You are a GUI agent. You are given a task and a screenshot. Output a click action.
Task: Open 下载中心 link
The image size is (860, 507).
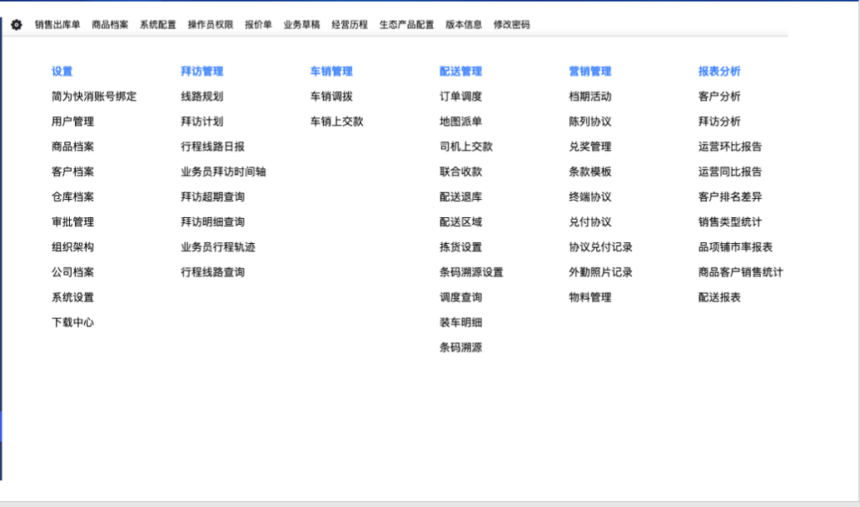click(72, 322)
